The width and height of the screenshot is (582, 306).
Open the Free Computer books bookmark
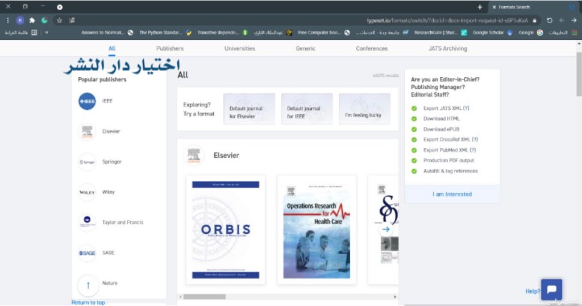[323, 32]
